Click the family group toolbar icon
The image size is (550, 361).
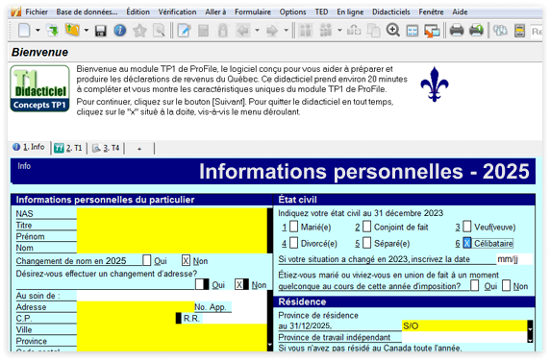[326, 31]
